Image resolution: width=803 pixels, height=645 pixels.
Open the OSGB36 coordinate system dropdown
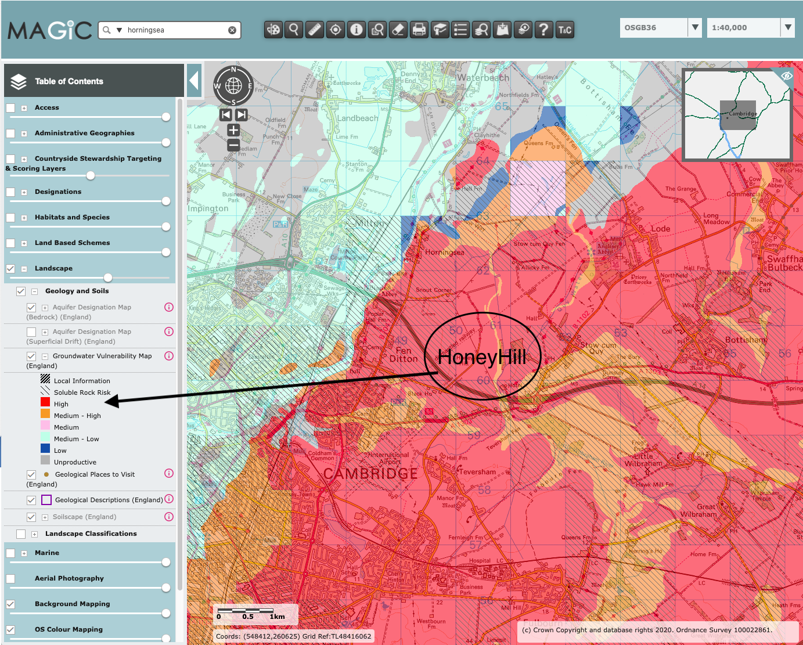695,27
